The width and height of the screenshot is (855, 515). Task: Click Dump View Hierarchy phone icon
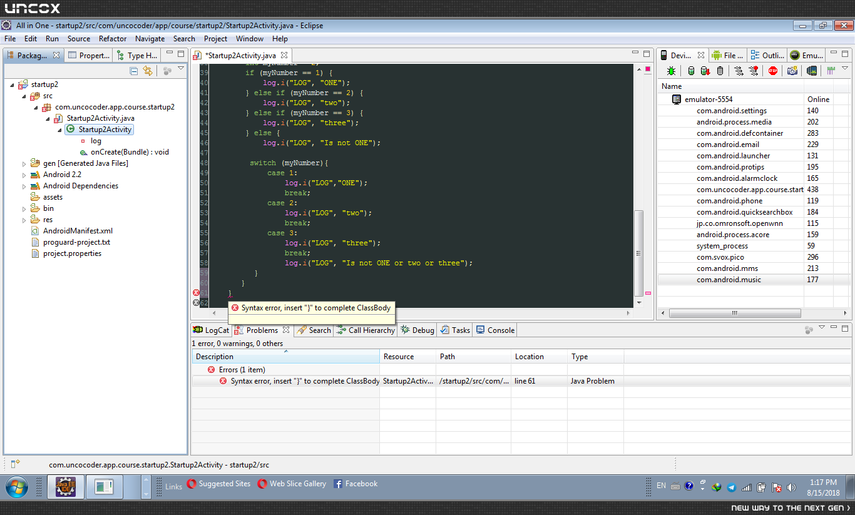[812, 71]
